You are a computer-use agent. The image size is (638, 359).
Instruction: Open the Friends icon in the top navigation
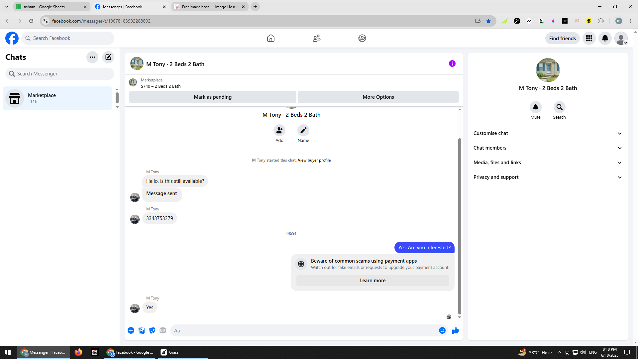tap(317, 38)
